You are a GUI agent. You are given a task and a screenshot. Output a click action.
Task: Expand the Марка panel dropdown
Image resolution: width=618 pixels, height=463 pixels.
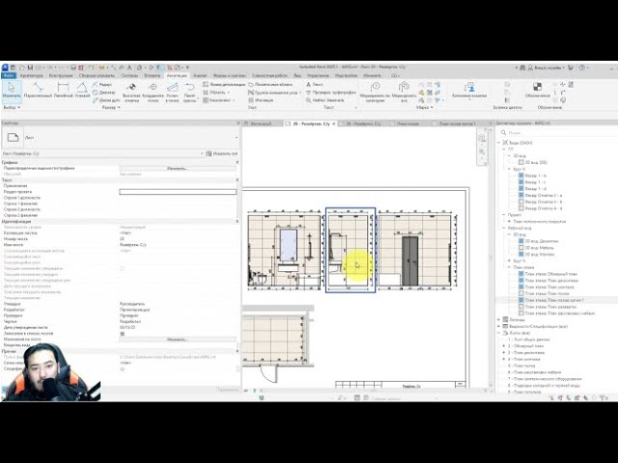pos(425,107)
